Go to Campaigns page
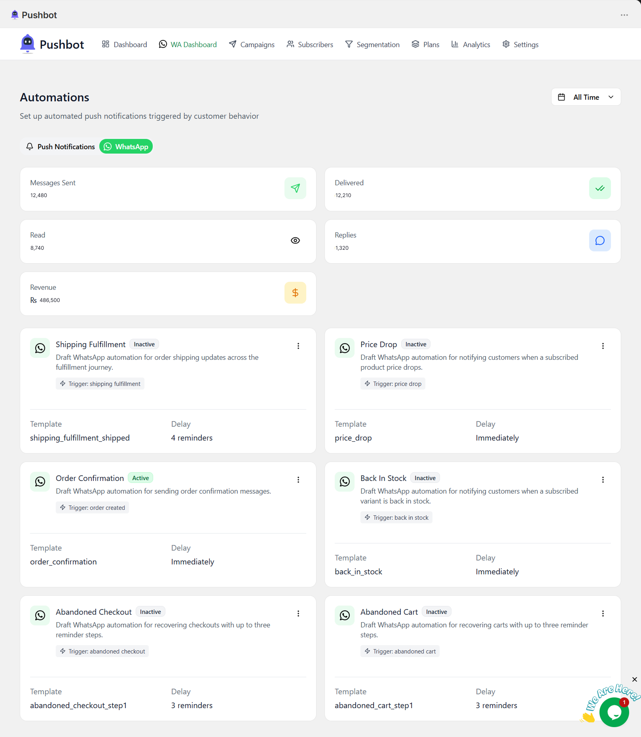641x737 pixels. (252, 44)
